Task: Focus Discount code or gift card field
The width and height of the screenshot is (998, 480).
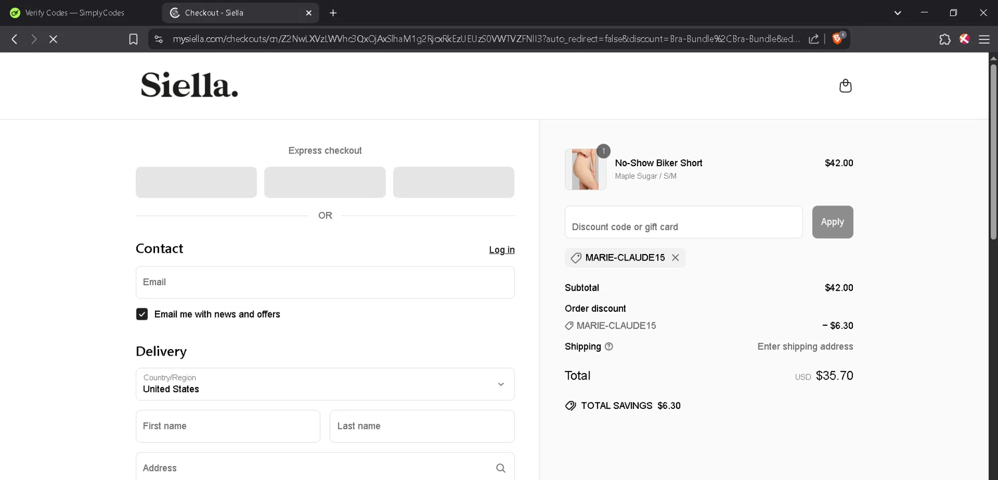Action: tap(683, 222)
